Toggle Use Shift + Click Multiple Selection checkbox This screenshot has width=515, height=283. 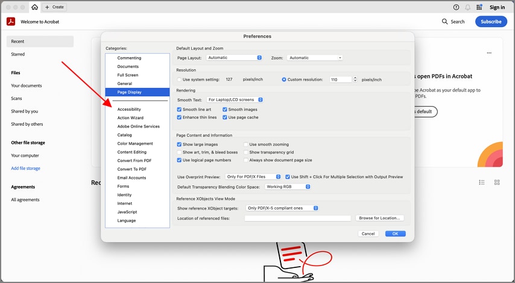pos(288,177)
